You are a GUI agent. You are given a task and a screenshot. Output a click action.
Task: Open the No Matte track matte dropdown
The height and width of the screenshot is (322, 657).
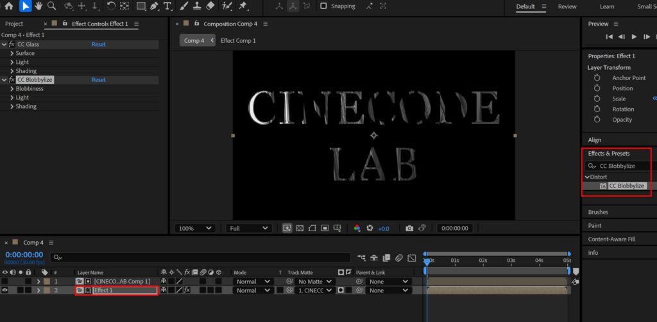tap(314, 282)
